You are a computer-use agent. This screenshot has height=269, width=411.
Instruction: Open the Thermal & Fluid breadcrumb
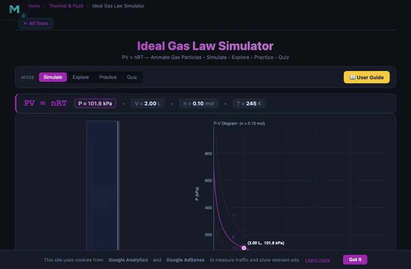pos(66,6)
